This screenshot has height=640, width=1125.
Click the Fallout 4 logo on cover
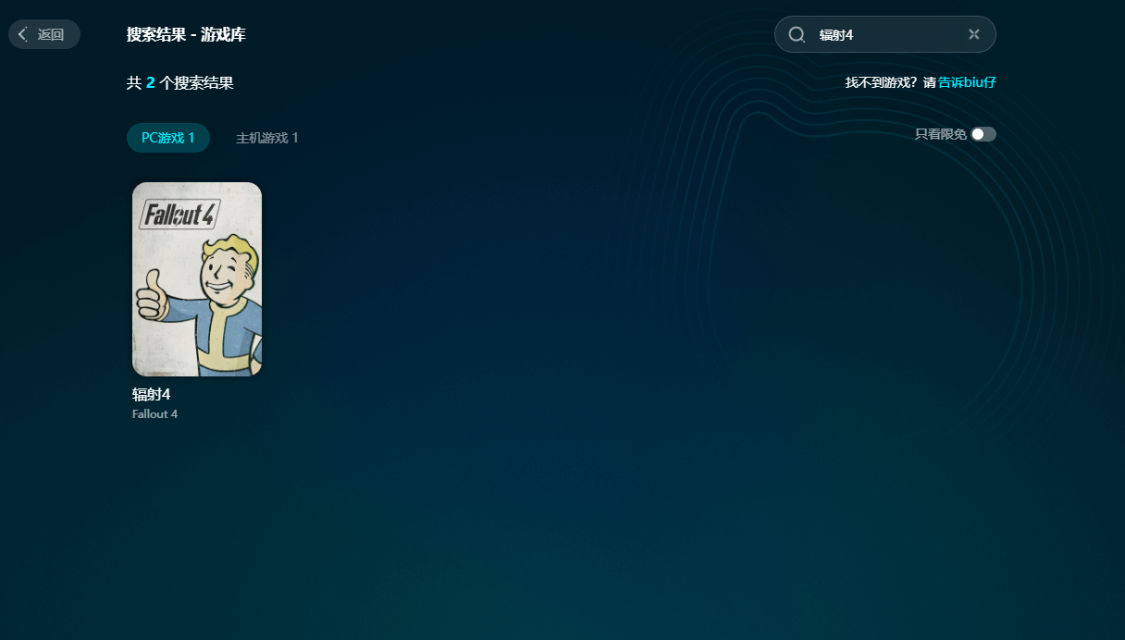(180, 215)
